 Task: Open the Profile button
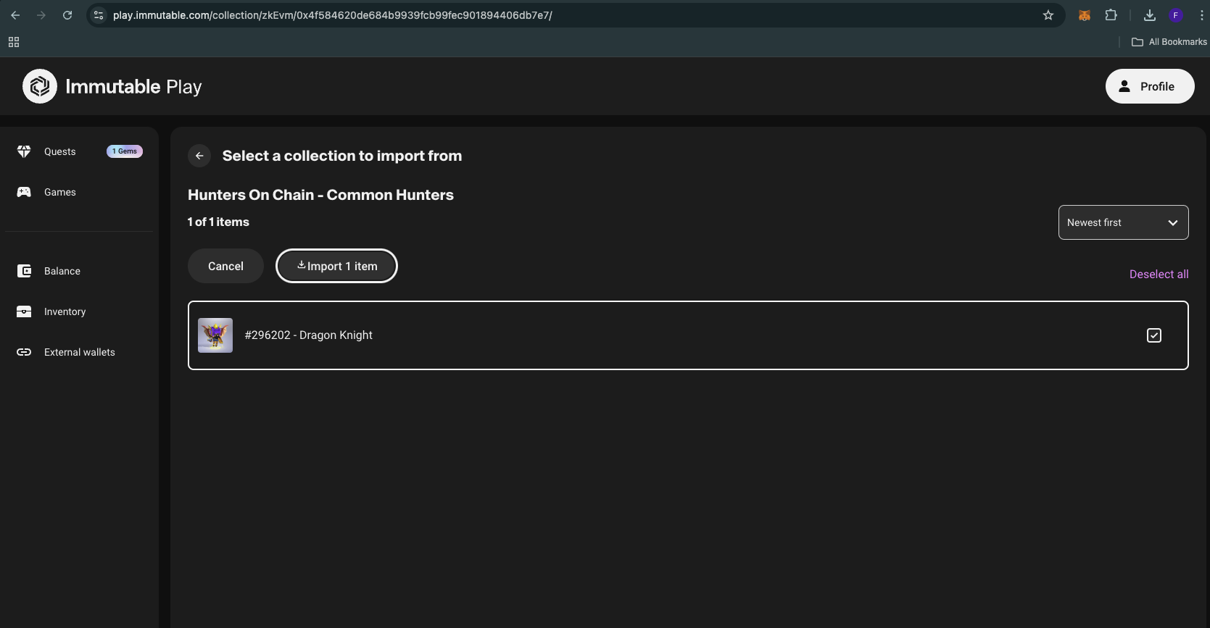click(x=1150, y=86)
